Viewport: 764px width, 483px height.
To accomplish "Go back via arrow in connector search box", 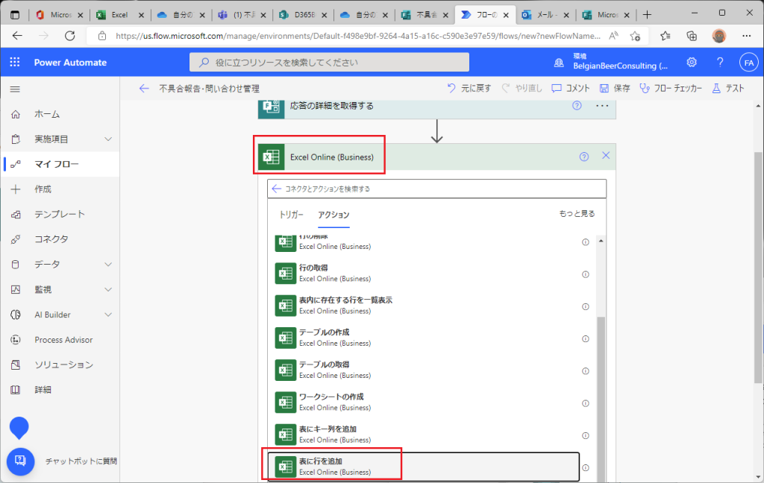I will tap(276, 189).
